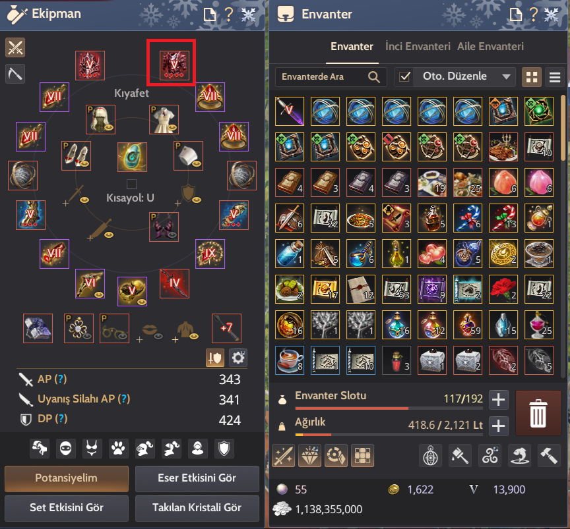The height and width of the screenshot is (529, 570).
Task: Click the Envanterde Ara search field
Action: [x=331, y=76]
